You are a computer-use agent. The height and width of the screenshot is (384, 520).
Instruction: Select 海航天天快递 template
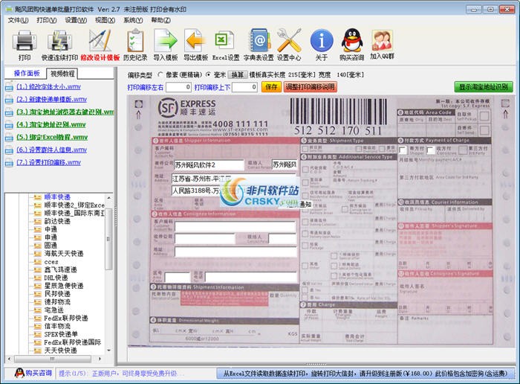point(64,254)
